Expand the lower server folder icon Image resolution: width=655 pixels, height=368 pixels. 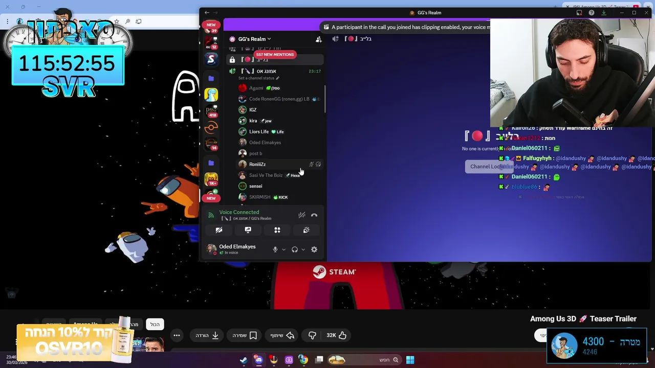click(x=211, y=163)
